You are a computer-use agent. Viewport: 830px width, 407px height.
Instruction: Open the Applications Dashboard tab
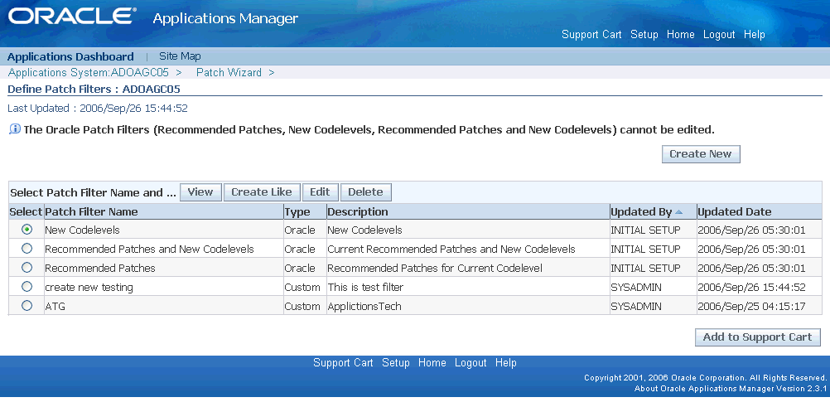pyautogui.click(x=70, y=56)
